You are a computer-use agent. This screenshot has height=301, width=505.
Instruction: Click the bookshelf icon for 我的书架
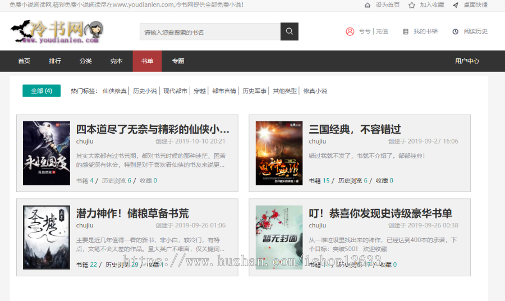pos(406,31)
